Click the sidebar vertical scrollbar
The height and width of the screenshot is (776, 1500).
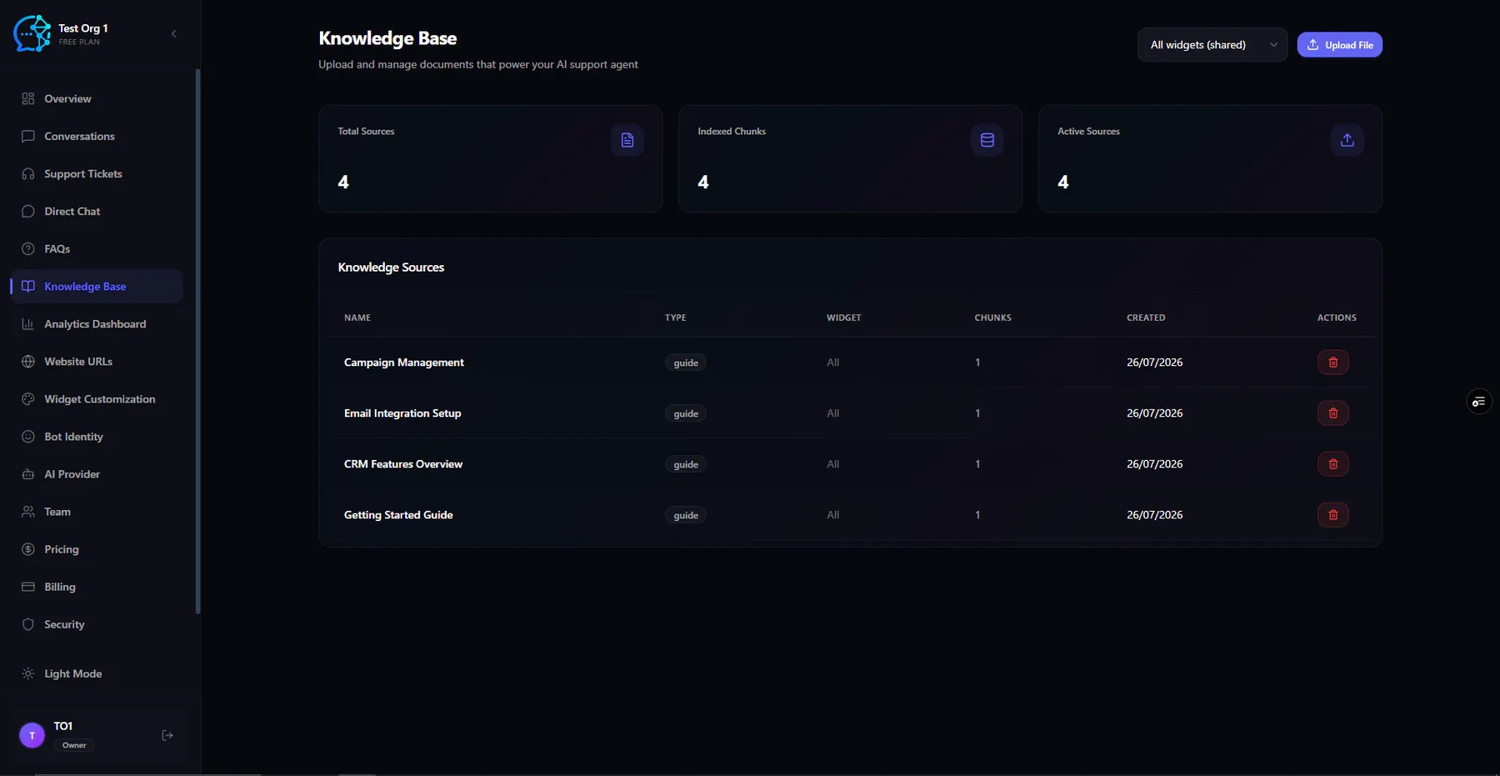point(197,342)
